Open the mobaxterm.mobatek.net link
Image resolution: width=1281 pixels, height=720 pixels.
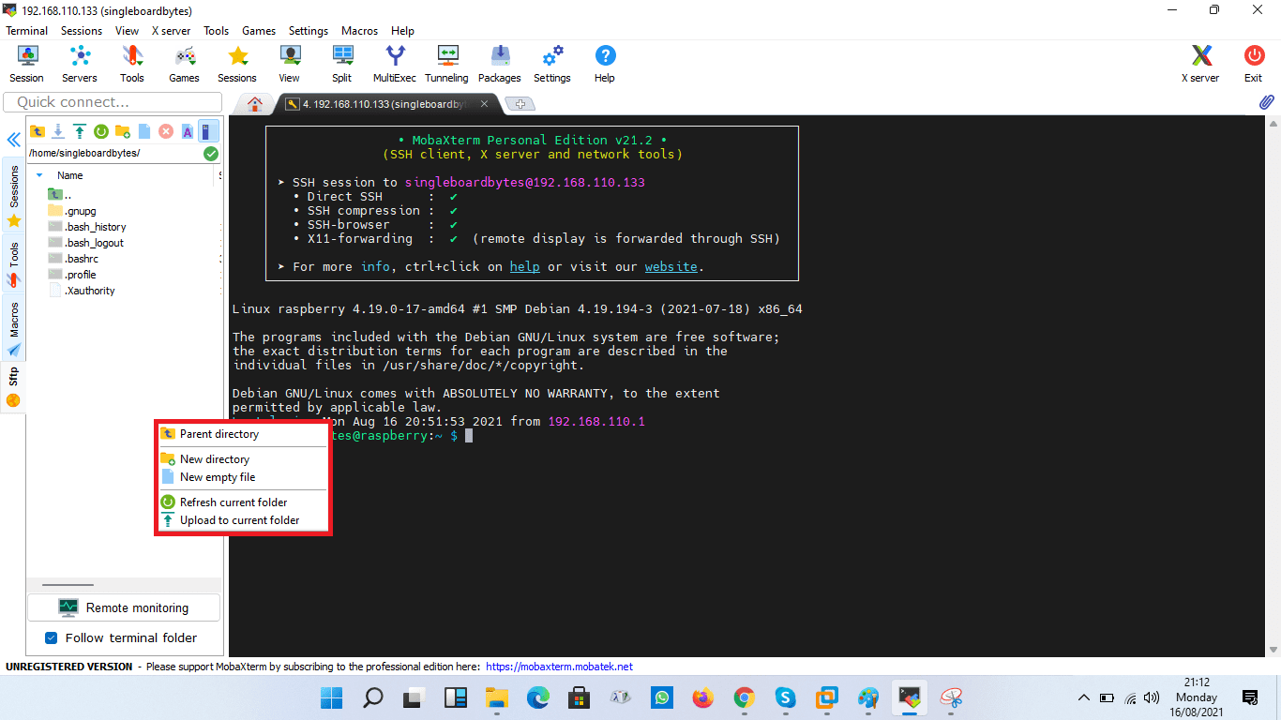(560, 667)
